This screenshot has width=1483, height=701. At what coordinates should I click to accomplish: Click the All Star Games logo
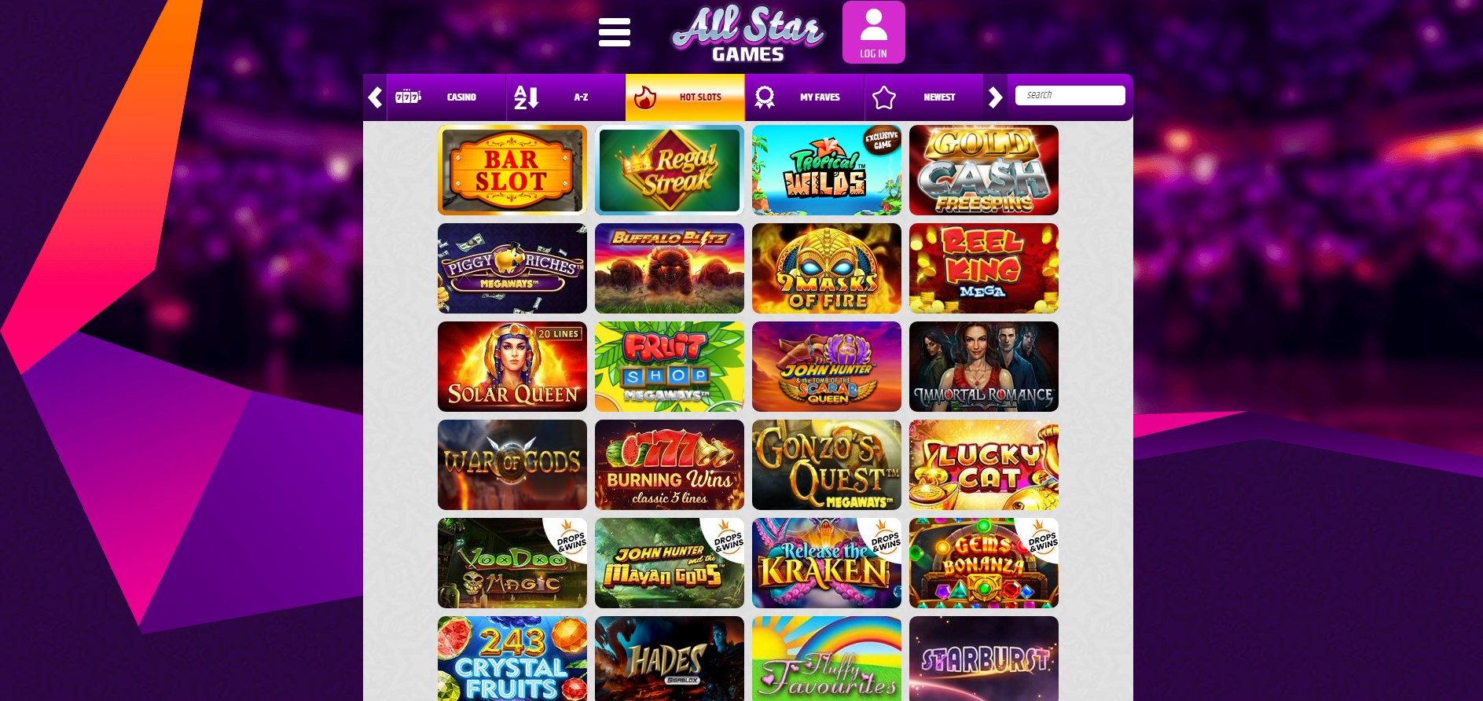point(747,34)
